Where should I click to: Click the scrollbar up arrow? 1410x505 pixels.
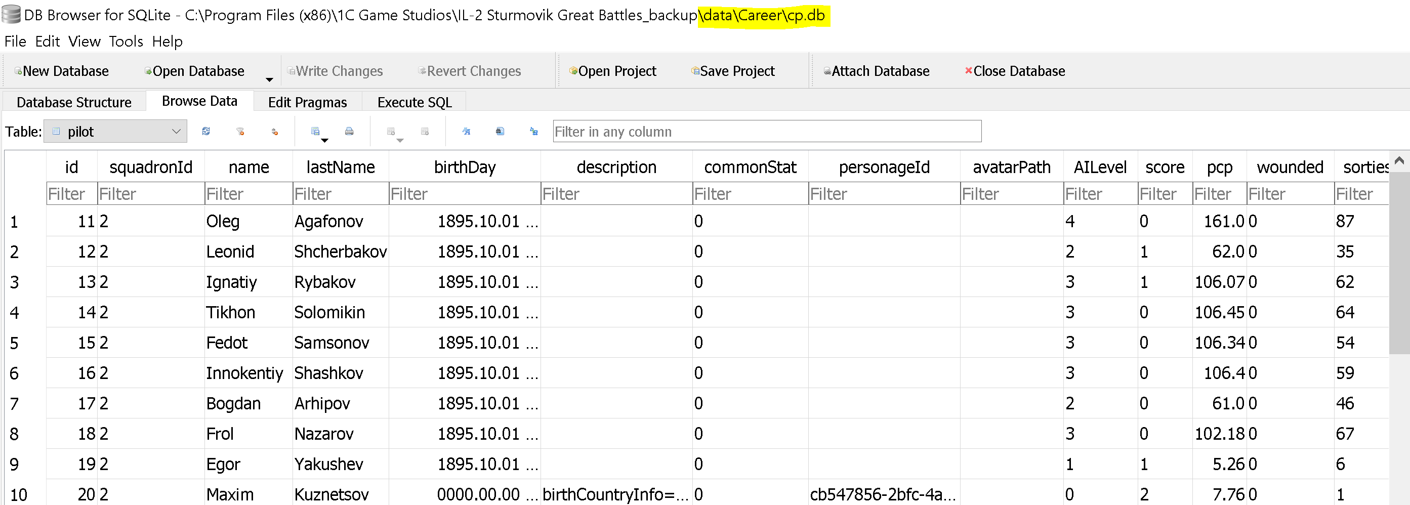[1399, 160]
